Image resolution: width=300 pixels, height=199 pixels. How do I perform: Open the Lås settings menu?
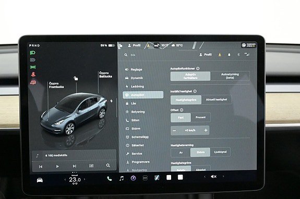click(x=131, y=103)
